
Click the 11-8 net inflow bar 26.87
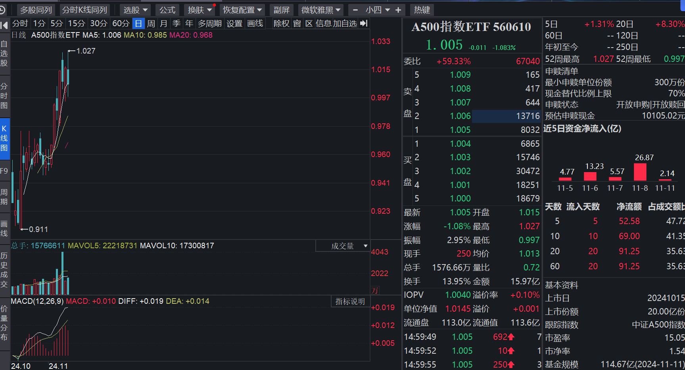click(640, 172)
